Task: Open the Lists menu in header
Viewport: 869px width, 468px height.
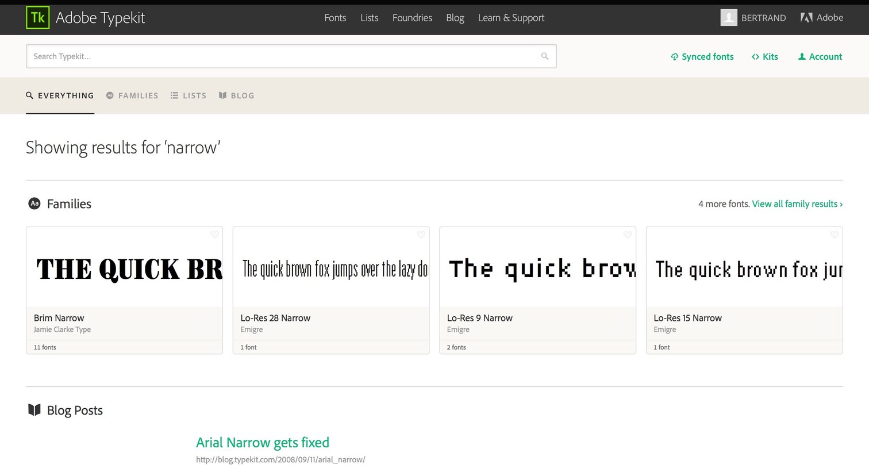Action: pos(370,18)
